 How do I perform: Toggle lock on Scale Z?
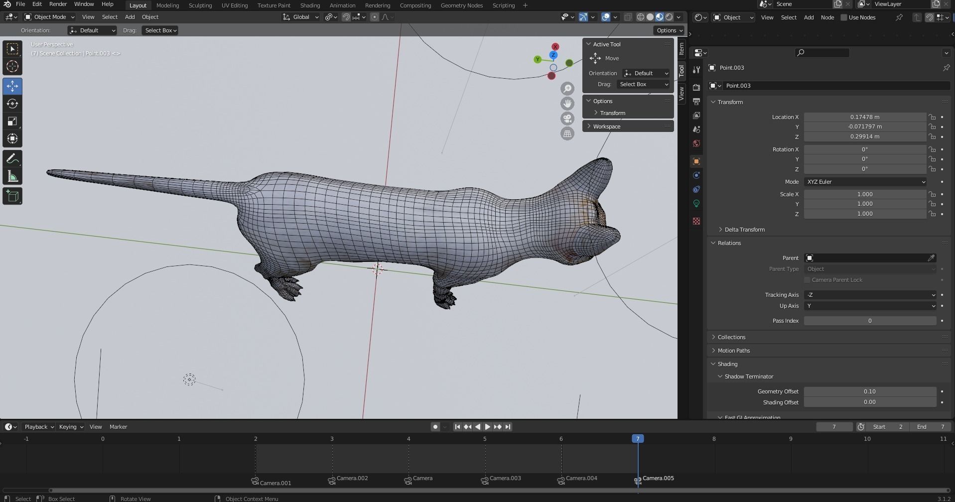tap(932, 214)
